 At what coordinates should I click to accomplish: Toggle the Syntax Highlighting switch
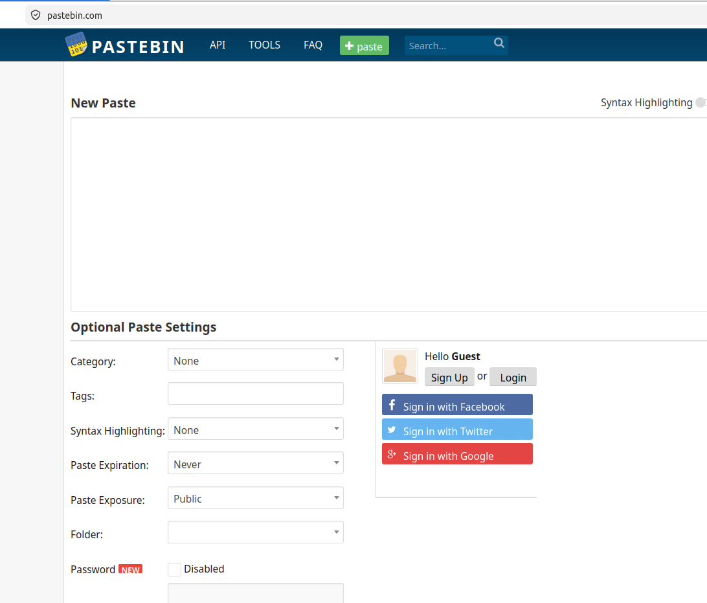(701, 102)
